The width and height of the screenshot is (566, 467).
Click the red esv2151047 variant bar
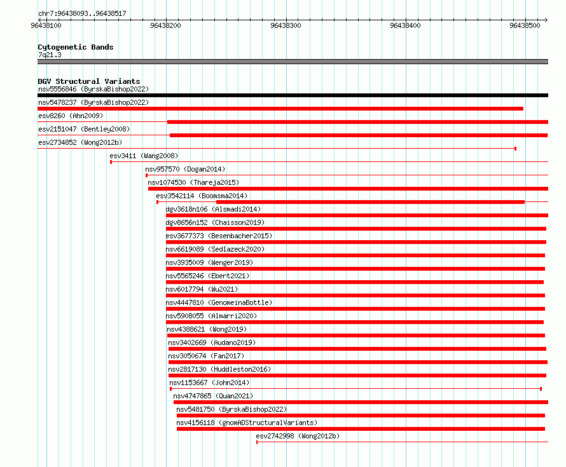359,135
